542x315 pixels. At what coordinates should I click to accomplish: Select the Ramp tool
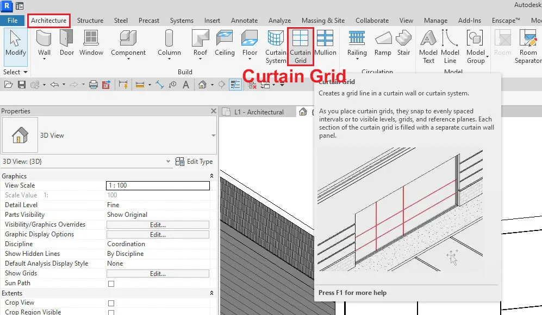click(383, 43)
